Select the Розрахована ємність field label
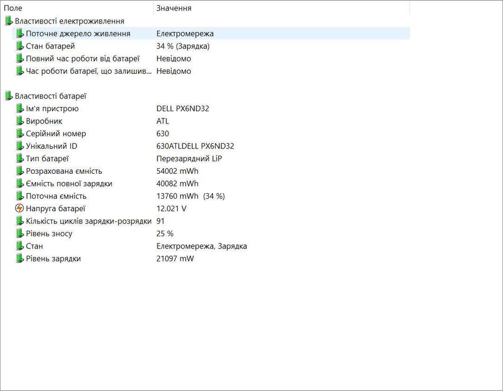503x391 pixels. (64, 171)
